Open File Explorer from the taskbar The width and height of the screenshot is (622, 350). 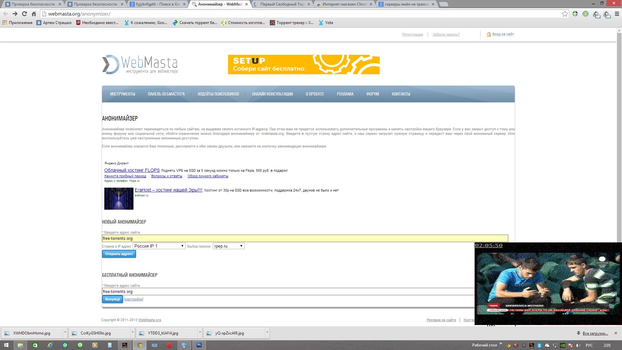click(20, 345)
